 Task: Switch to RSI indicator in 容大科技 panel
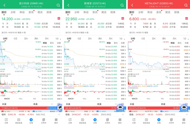[x=34, y=99]
